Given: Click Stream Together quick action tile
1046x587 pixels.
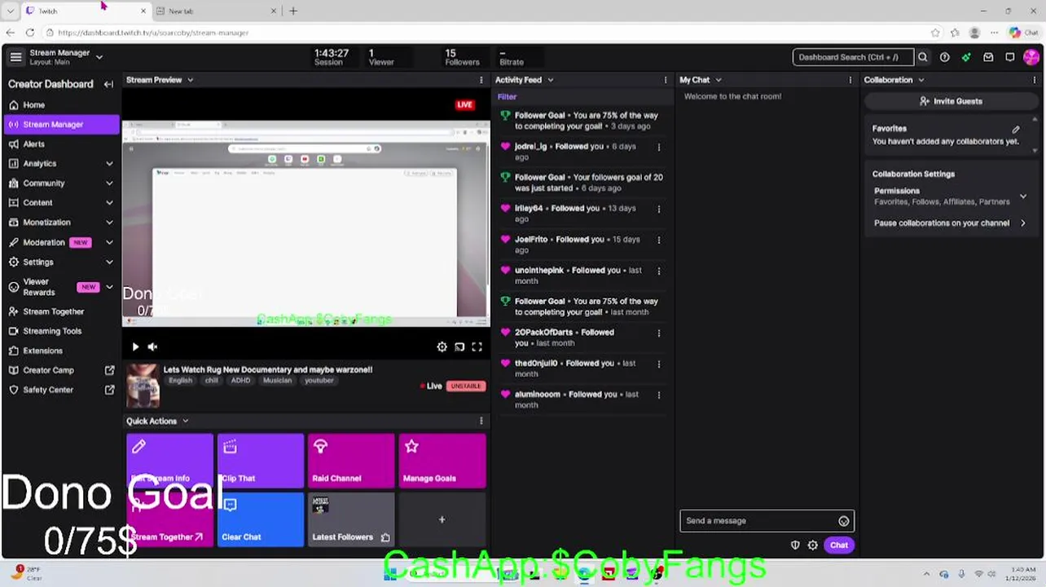Looking at the screenshot, I should pos(169,519).
